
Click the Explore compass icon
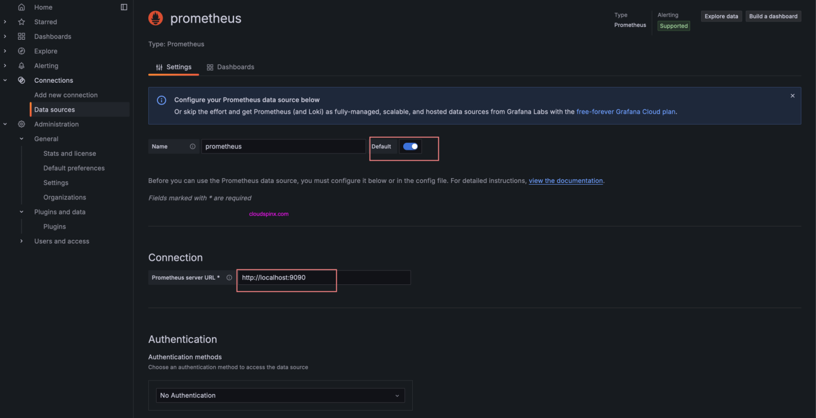coord(21,51)
